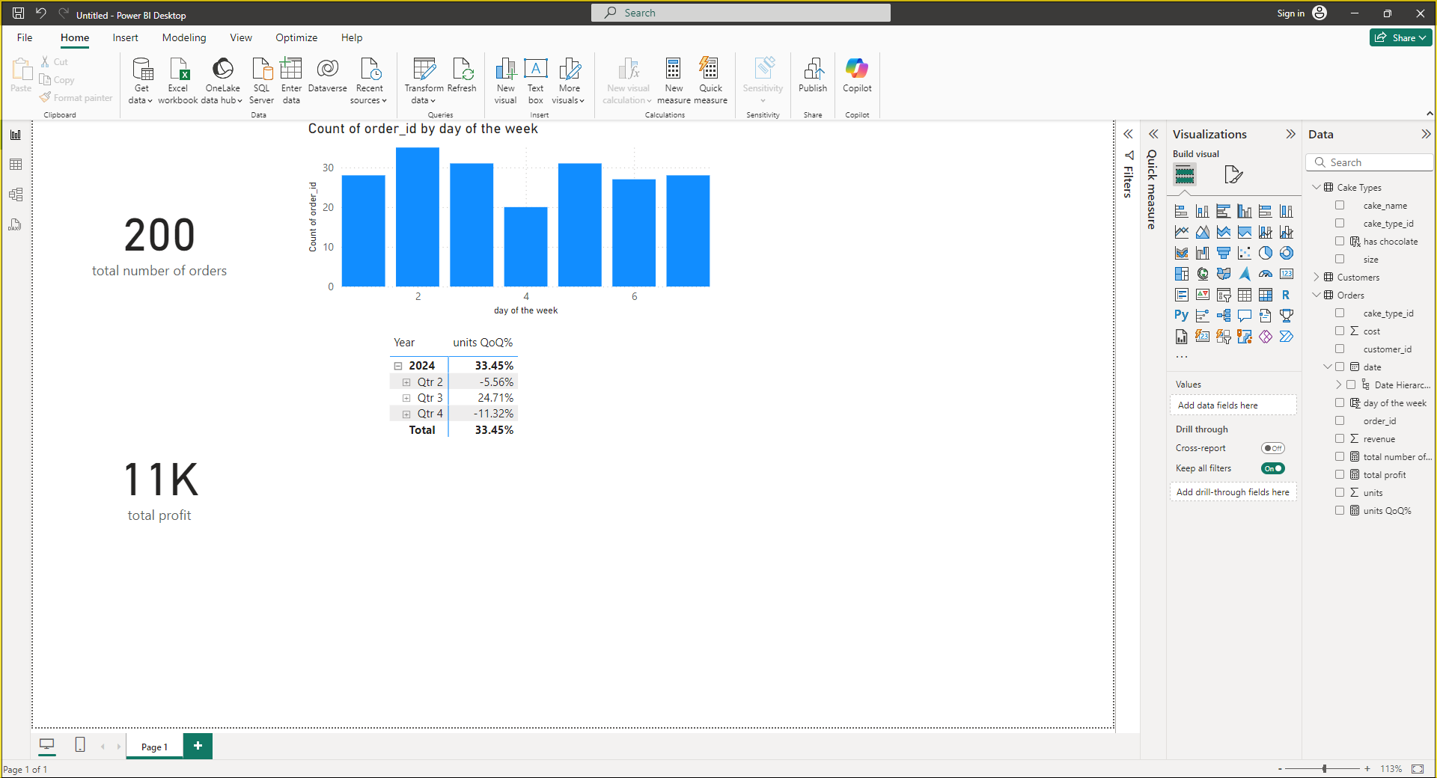Choose the Gauge visualization
Image resolution: width=1437 pixels, height=778 pixels.
(x=1266, y=274)
